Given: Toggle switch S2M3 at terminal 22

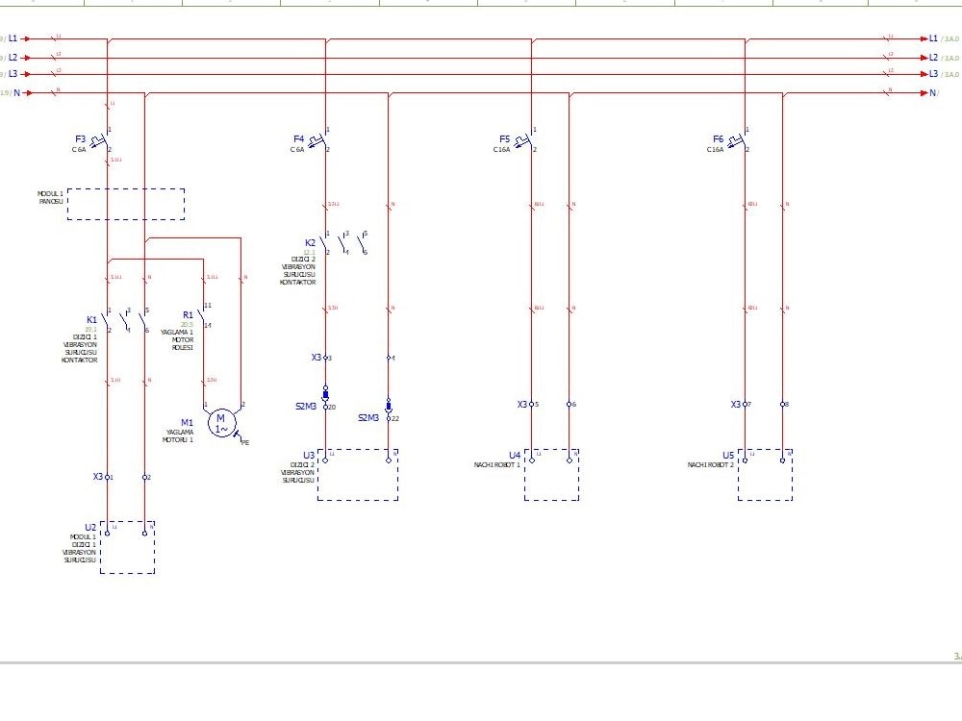Looking at the screenshot, I should point(389,406).
